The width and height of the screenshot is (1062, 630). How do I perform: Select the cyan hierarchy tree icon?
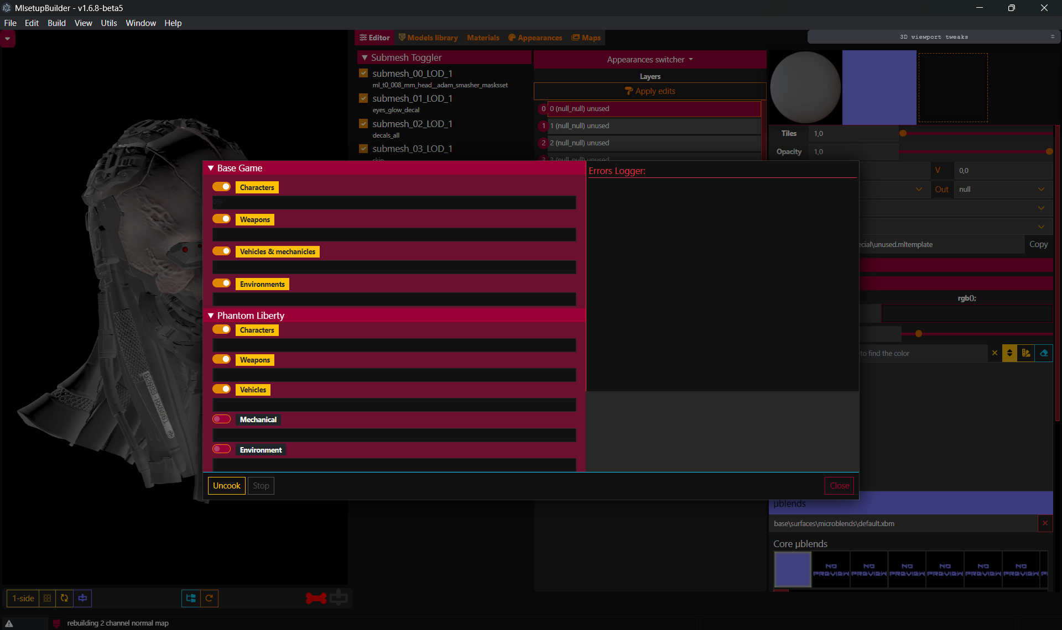coord(190,598)
